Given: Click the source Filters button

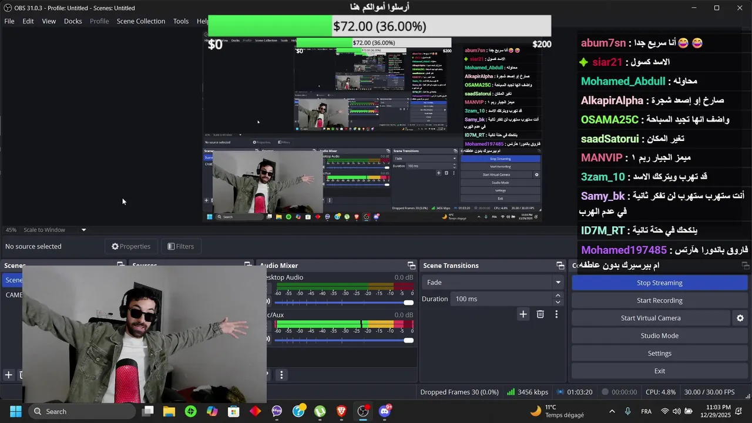Looking at the screenshot, I should coord(180,246).
